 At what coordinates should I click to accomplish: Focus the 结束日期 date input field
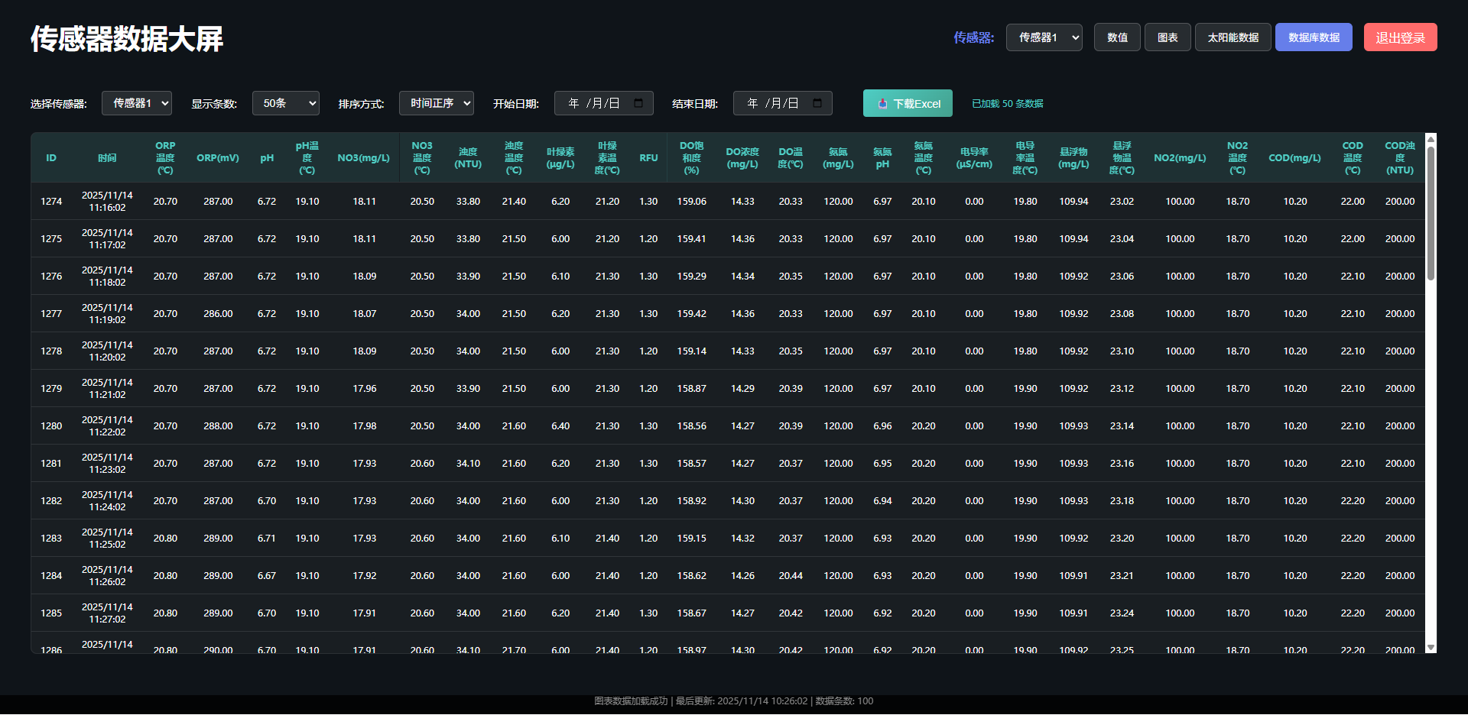[x=782, y=103]
